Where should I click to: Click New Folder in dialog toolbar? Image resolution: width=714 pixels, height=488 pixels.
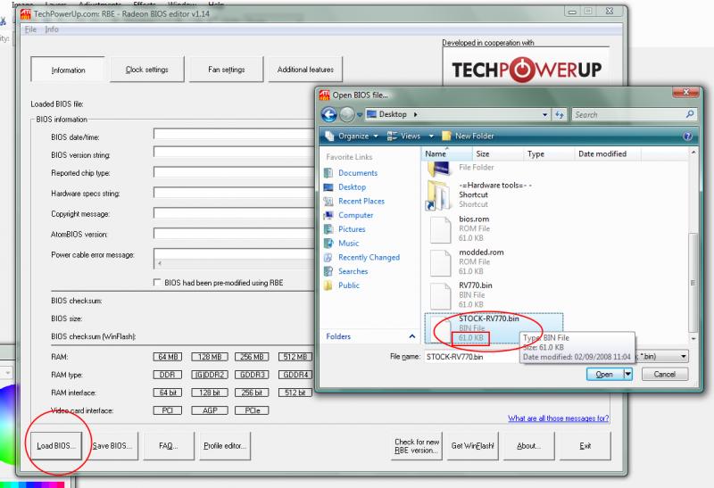(468, 136)
